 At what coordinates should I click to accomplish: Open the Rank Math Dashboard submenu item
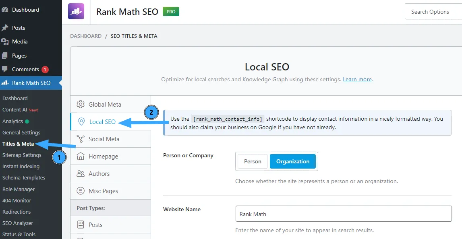tap(15, 98)
